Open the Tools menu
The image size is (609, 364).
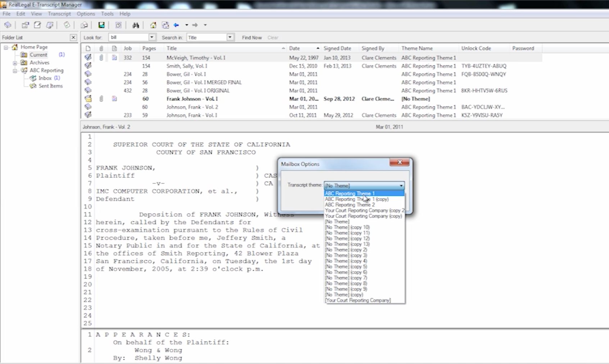[107, 14]
